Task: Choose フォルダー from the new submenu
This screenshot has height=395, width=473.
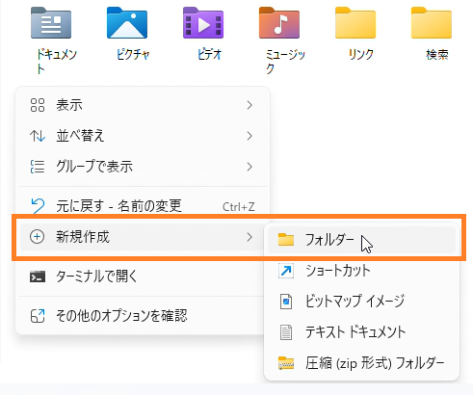Action: pos(361,240)
